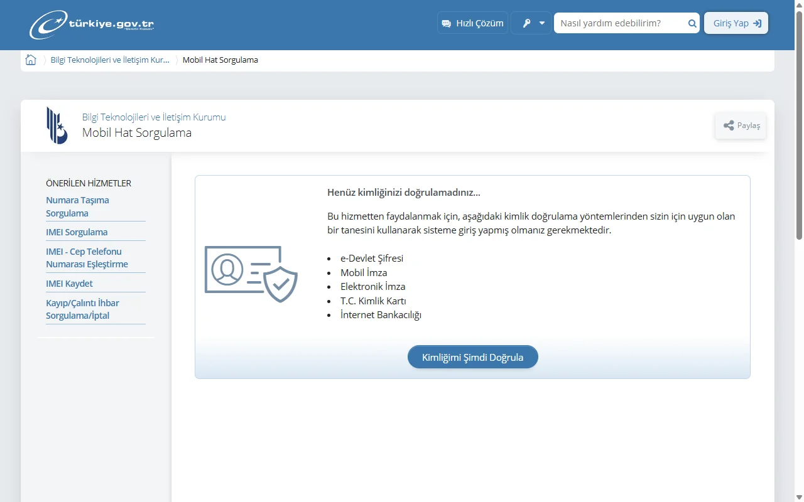Click the 'ÖNERİLEN HİZMETLER' sidebar heading

89,183
